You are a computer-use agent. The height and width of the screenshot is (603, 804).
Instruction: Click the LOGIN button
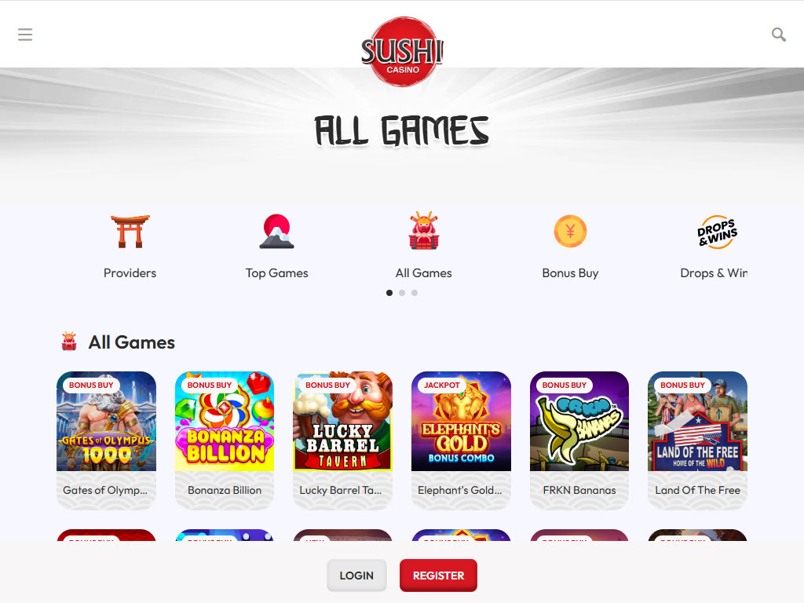356,576
